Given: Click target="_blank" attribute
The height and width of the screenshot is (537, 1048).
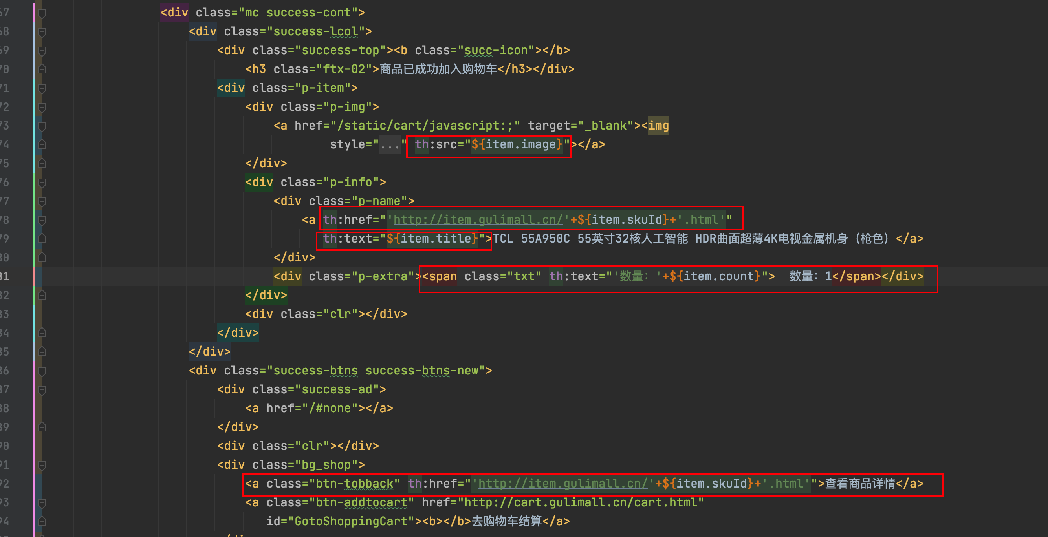Looking at the screenshot, I should tap(581, 126).
